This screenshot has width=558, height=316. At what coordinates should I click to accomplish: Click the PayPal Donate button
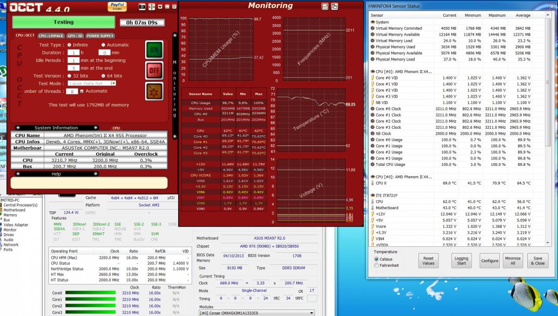[x=117, y=7]
